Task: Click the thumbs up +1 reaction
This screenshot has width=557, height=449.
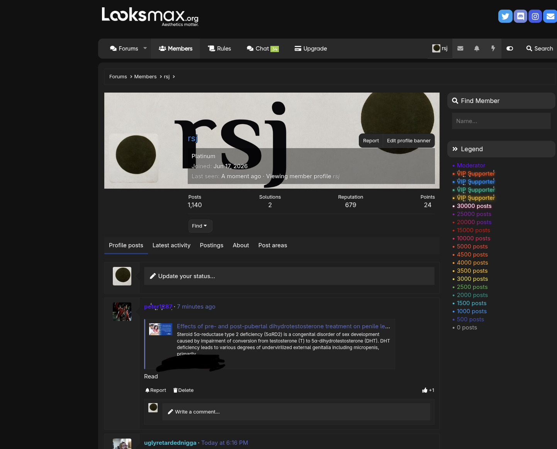Action: [x=428, y=390]
